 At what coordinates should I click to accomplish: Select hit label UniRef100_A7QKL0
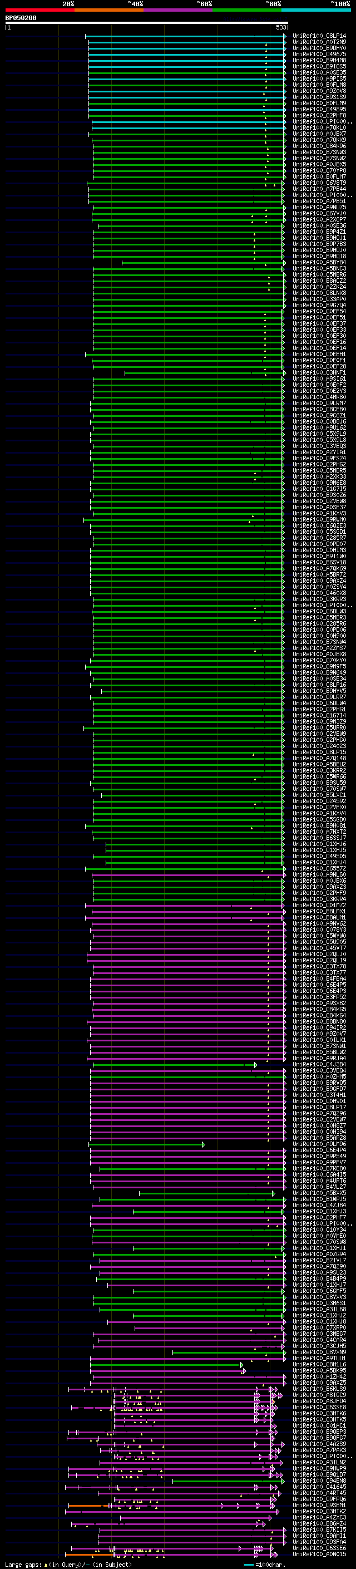[319, 128]
